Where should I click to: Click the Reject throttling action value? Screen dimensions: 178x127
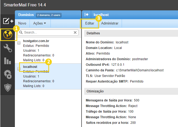[x=133, y=106]
